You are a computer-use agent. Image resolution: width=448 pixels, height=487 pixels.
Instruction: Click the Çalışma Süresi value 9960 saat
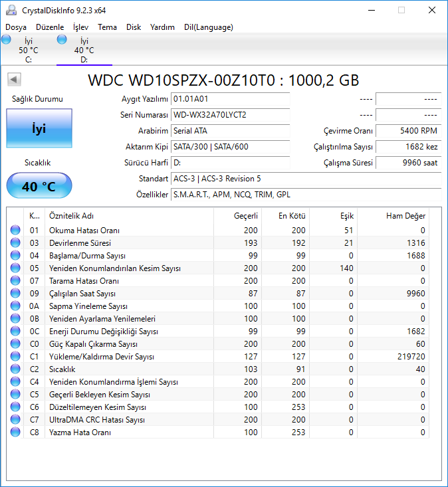coord(409,163)
